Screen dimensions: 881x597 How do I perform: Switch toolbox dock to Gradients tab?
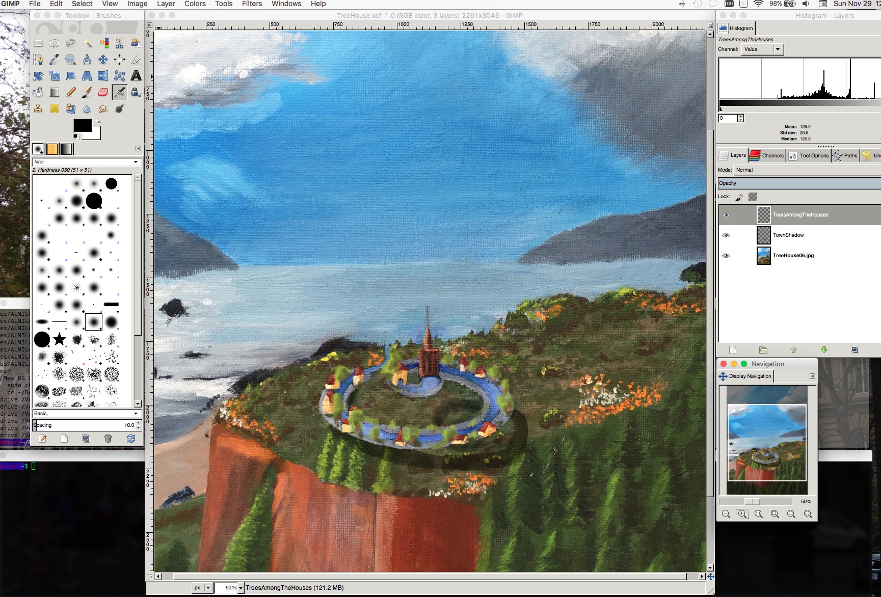click(x=67, y=149)
